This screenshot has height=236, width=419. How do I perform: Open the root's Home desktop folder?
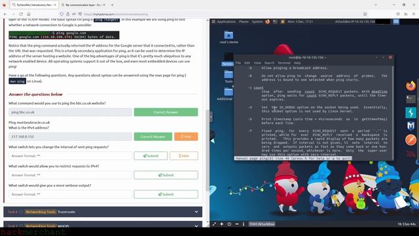[x=228, y=37]
